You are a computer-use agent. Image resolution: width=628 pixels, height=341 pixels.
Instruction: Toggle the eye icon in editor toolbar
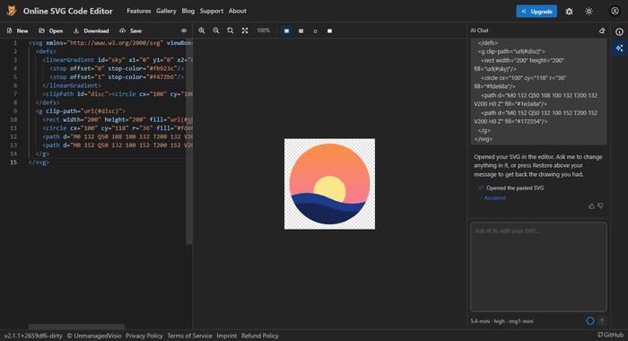click(x=184, y=31)
